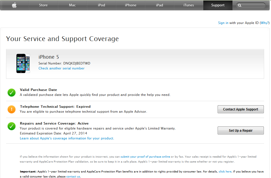271x178 pixels.
Task: Click Valid Purchase Date heading
Action: click(x=38, y=90)
